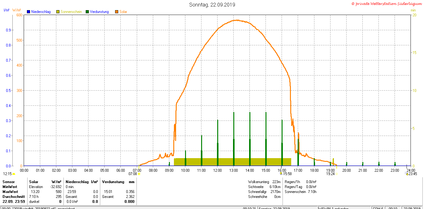Click the Wolkenunterg 223m reading
This screenshot has height=209, width=432.
[x=264, y=182]
